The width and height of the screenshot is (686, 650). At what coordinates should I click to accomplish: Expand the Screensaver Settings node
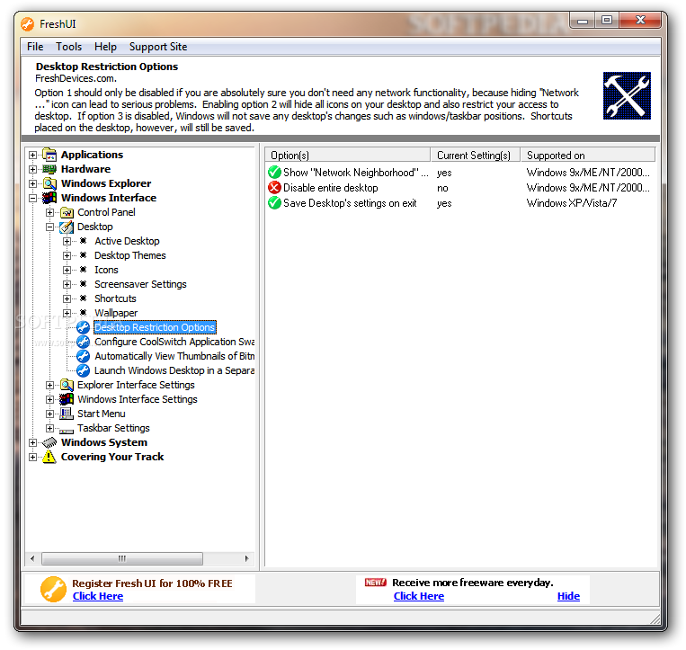(67, 284)
